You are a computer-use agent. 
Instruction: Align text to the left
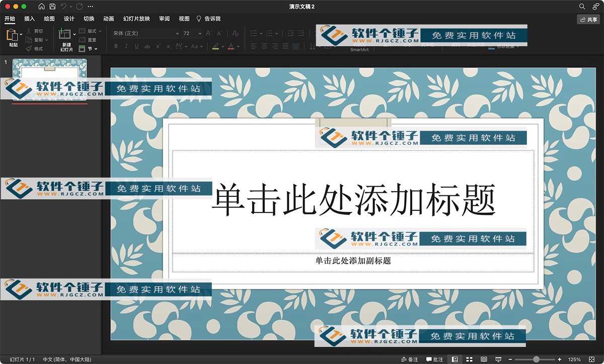tap(253, 46)
